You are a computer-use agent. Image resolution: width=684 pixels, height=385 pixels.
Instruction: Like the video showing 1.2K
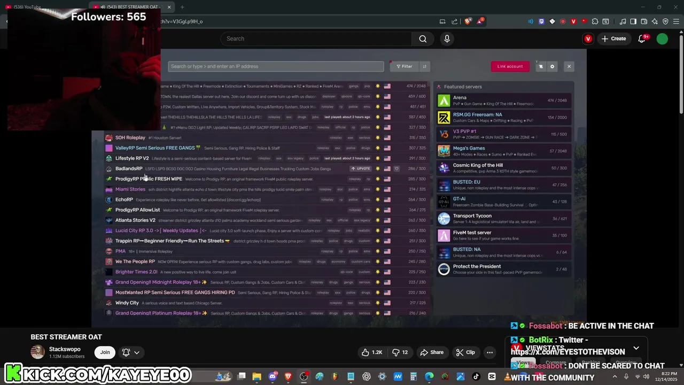click(x=372, y=352)
